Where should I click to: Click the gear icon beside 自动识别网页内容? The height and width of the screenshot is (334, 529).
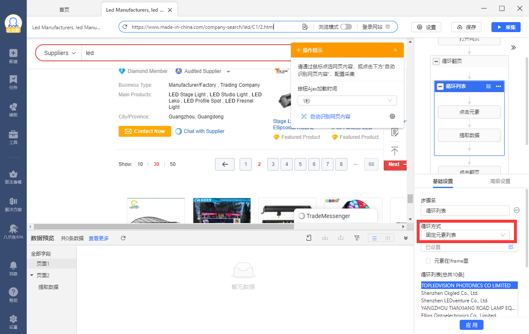(392, 116)
